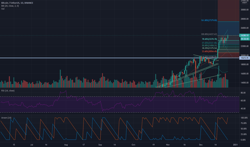
Task: Select the 50.00%(21858.31) Fibonacci level
Action: click(209, 45)
